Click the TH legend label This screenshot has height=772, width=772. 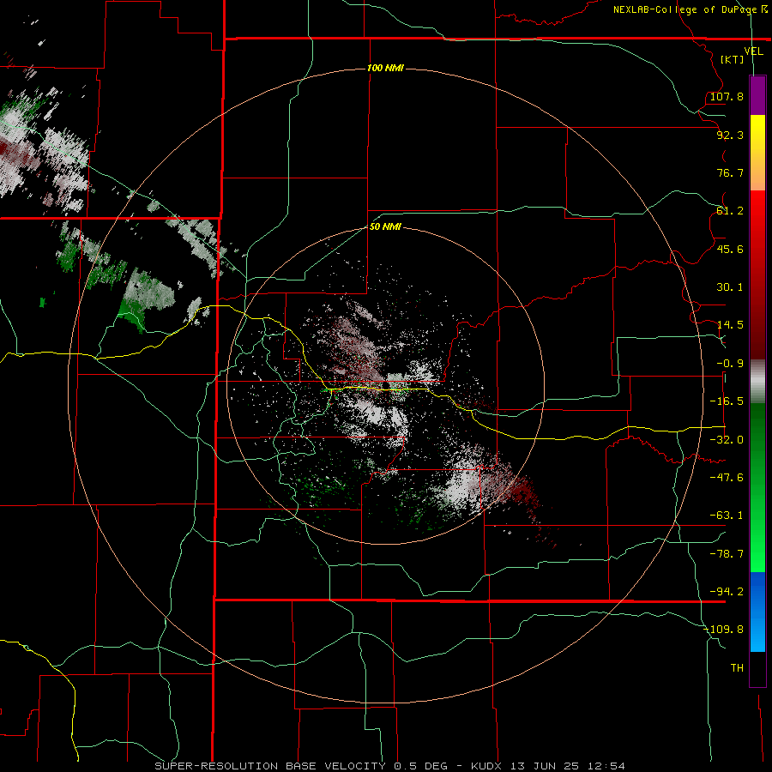(x=737, y=668)
